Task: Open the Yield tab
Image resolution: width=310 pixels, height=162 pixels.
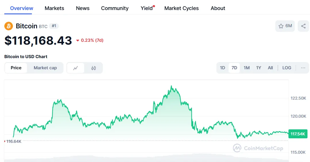Action: (x=147, y=8)
